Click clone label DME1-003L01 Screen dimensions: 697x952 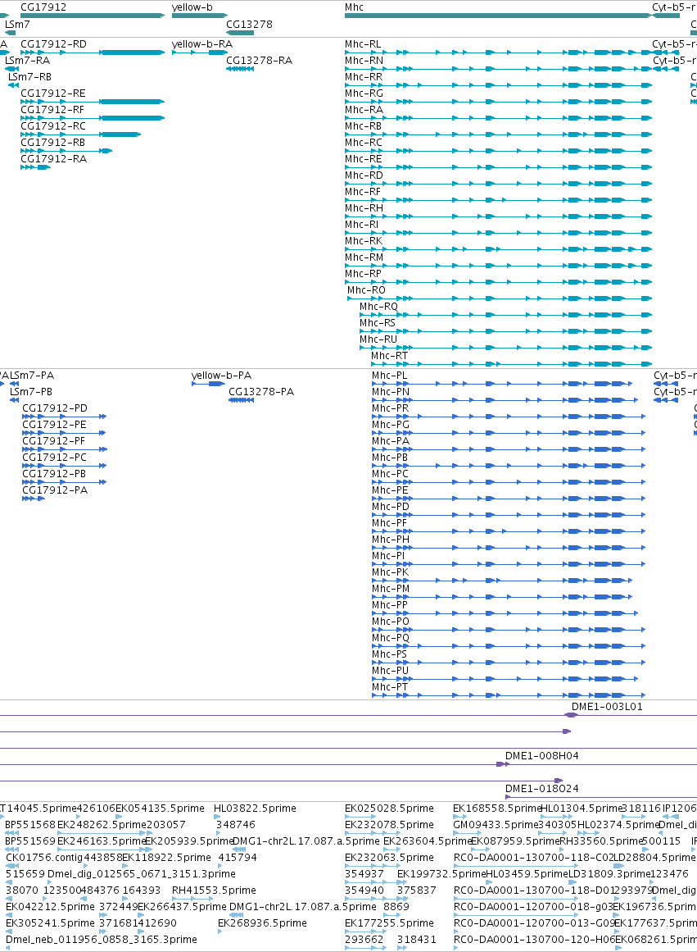click(x=607, y=708)
